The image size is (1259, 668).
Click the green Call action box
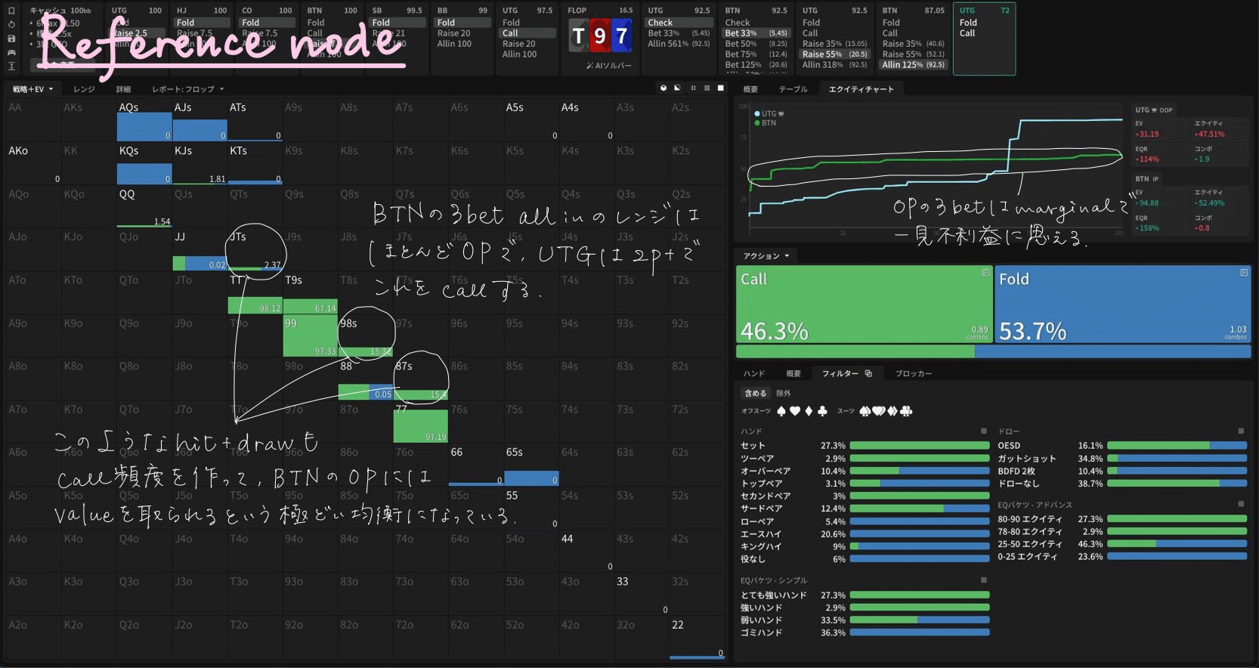pos(863,304)
